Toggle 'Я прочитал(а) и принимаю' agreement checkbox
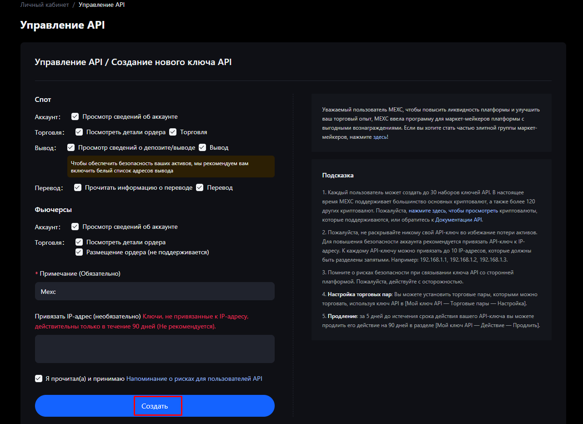The height and width of the screenshot is (424, 583). (x=39, y=379)
